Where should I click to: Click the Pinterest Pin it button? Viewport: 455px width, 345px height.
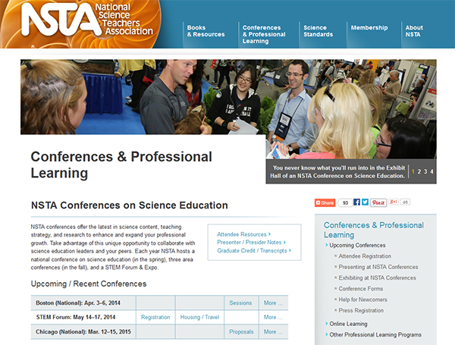378,202
